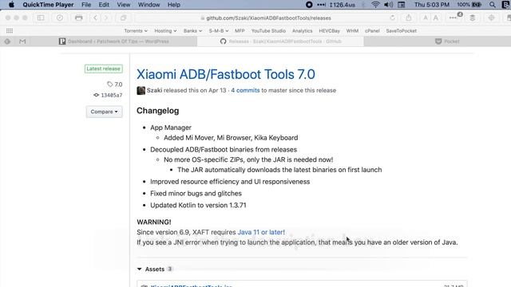This screenshot has height=287, width=511.
Task: Open the pinned Gmail tab
Action: 22,41
